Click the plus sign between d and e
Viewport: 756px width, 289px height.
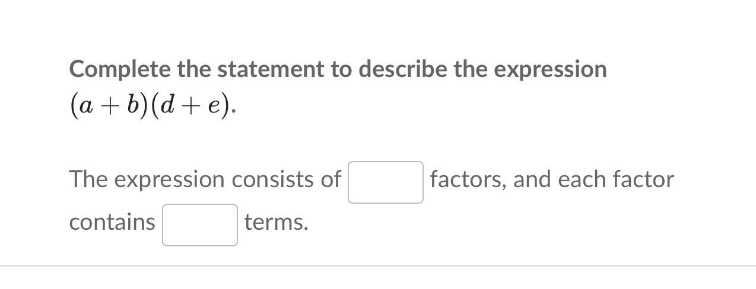(x=190, y=107)
